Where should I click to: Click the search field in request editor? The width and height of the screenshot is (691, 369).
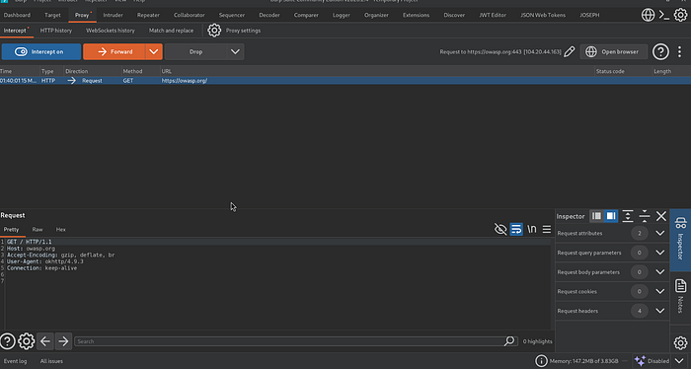296,341
